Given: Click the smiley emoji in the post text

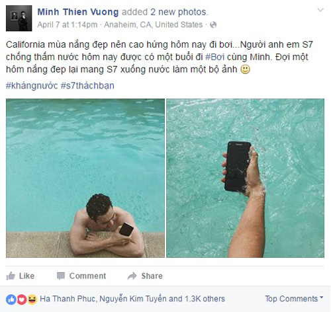Looking at the screenshot, I should pyautogui.click(x=245, y=69).
